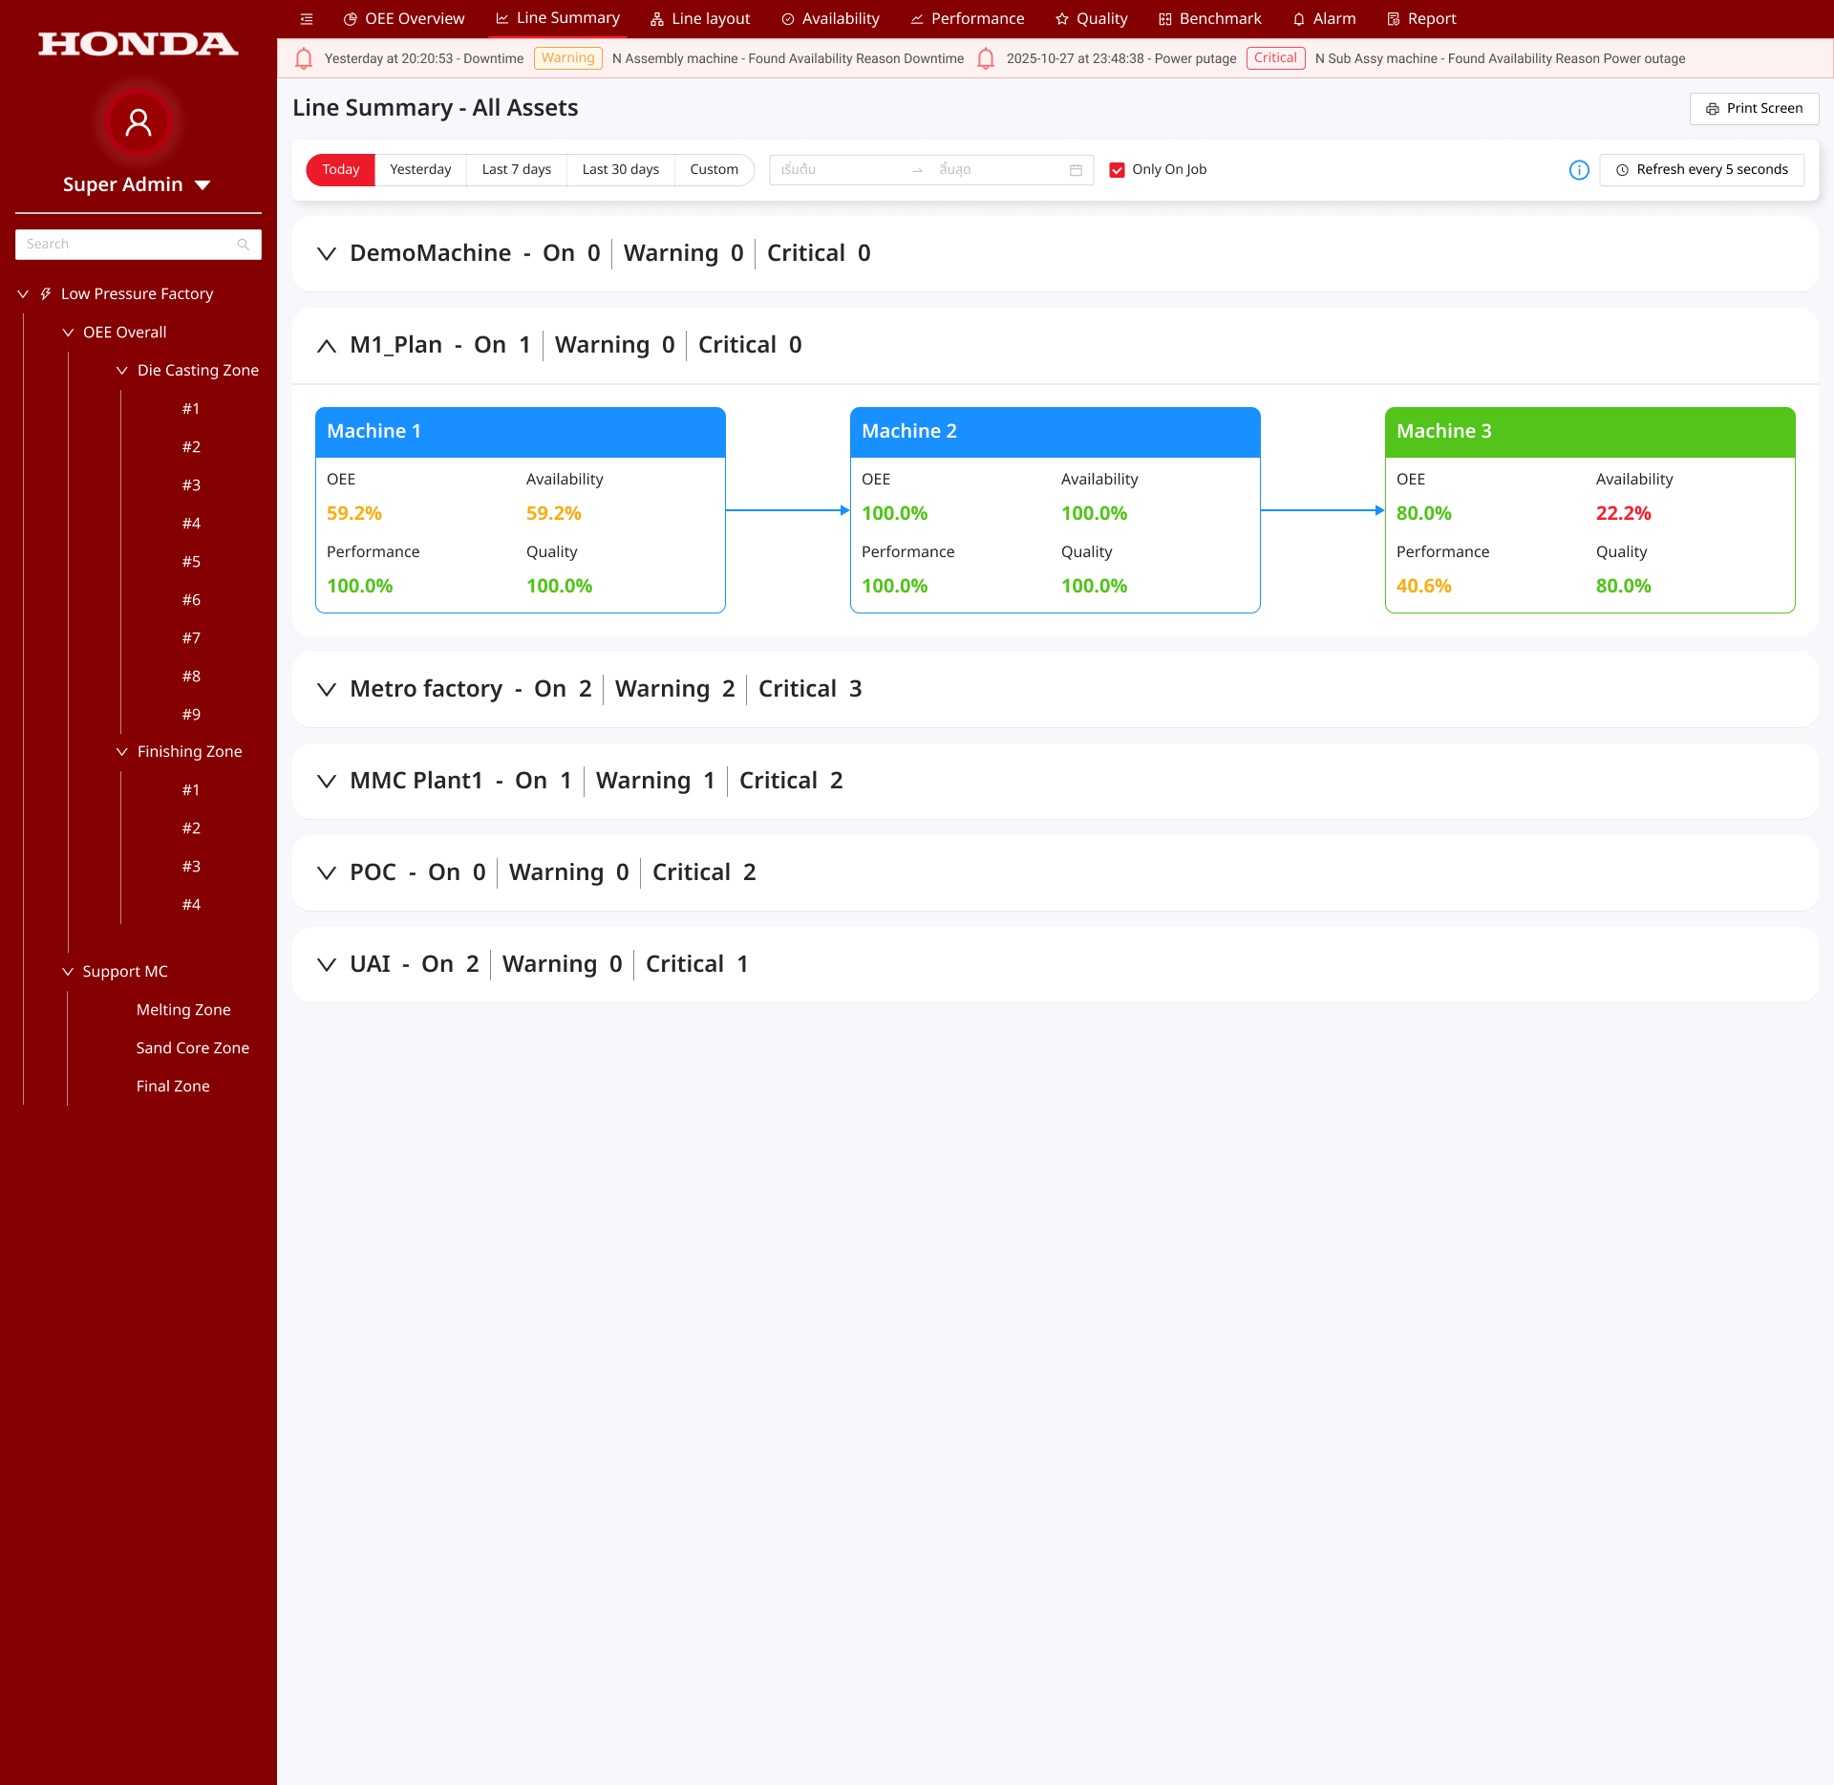Open the Super Admin dropdown arrow
The image size is (1834, 1785).
(x=203, y=185)
